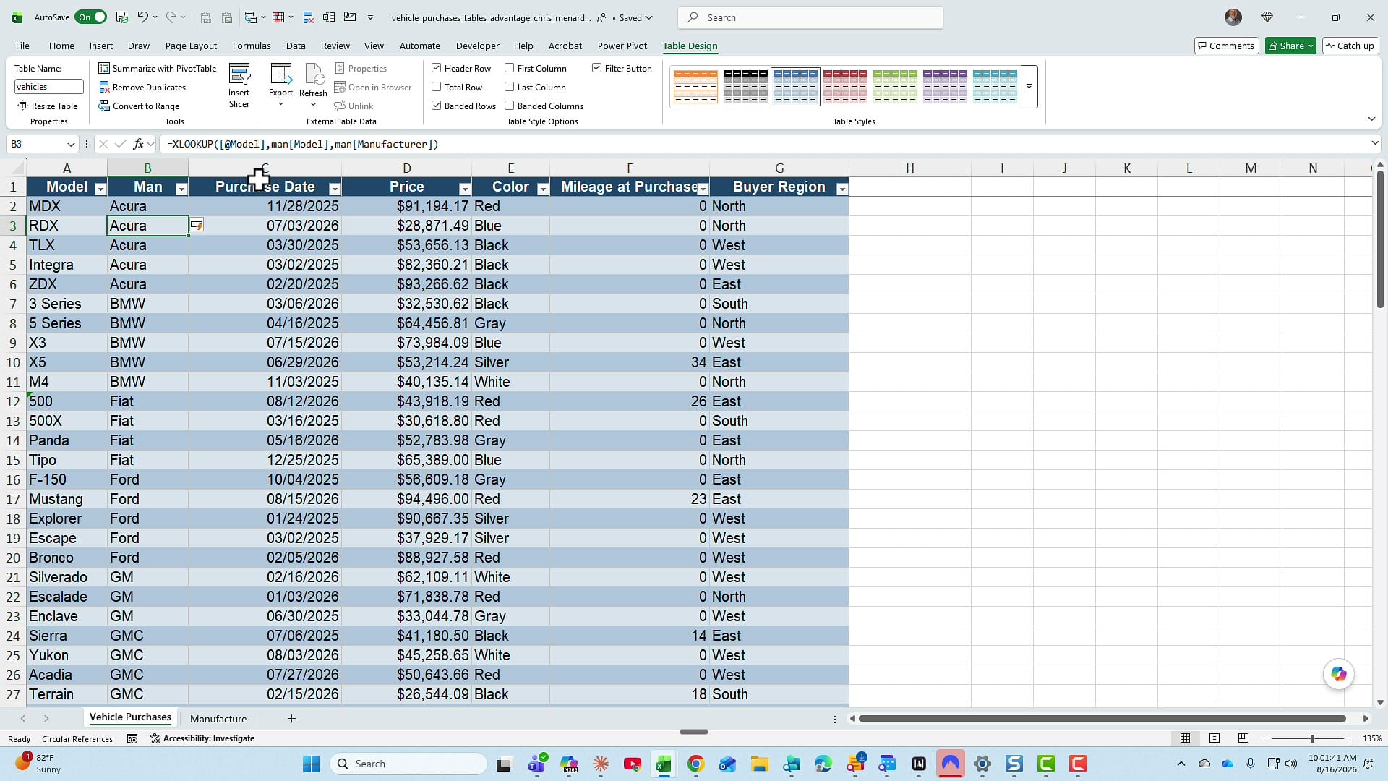Open the Buyer Region filter dropdown
Image resolution: width=1388 pixels, height=781 pixels.
[x=841, y=189]
